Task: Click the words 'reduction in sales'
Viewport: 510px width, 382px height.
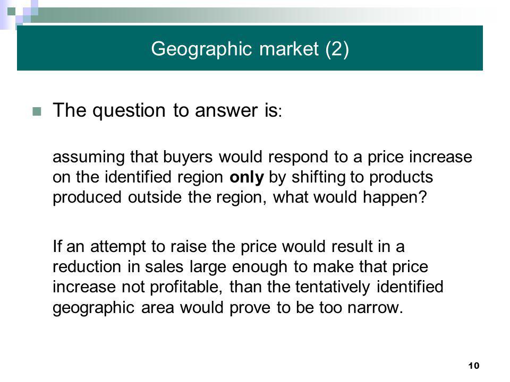Action: pyautogui.click(x=118, y=267)
